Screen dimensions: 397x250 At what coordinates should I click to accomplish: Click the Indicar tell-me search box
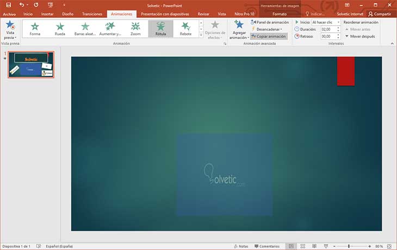pyautogui.click(x=315, y=14)
